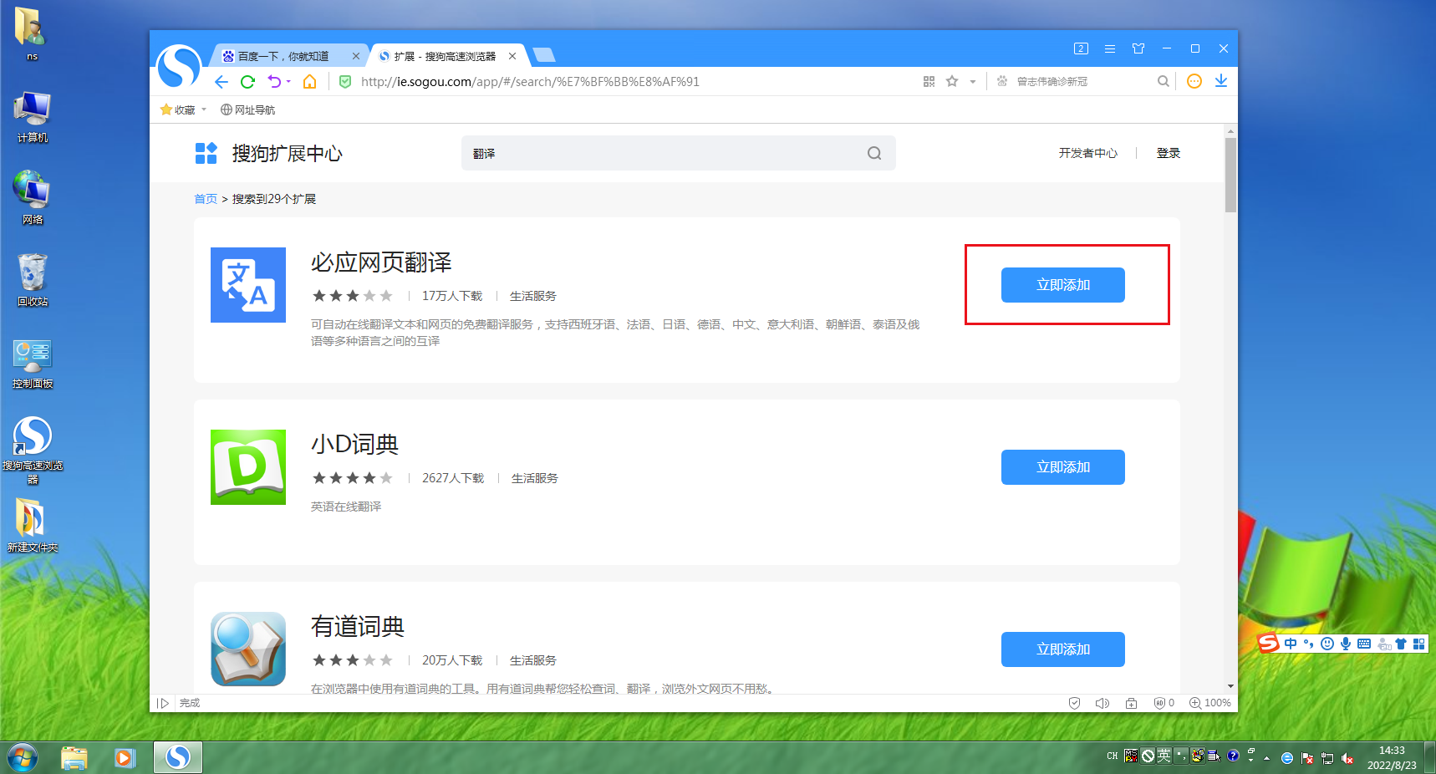
Task: Toggle the sidebar icon in status bar
Action: [163, 703]
